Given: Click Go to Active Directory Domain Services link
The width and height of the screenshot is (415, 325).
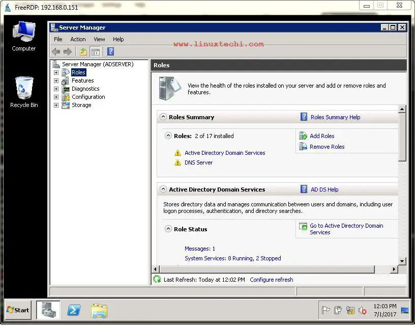Looking at the screenshot, I should pos(346,229).
